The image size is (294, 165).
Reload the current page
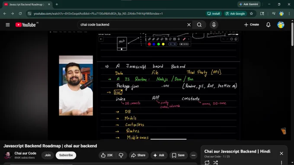(x=20, y=13)
